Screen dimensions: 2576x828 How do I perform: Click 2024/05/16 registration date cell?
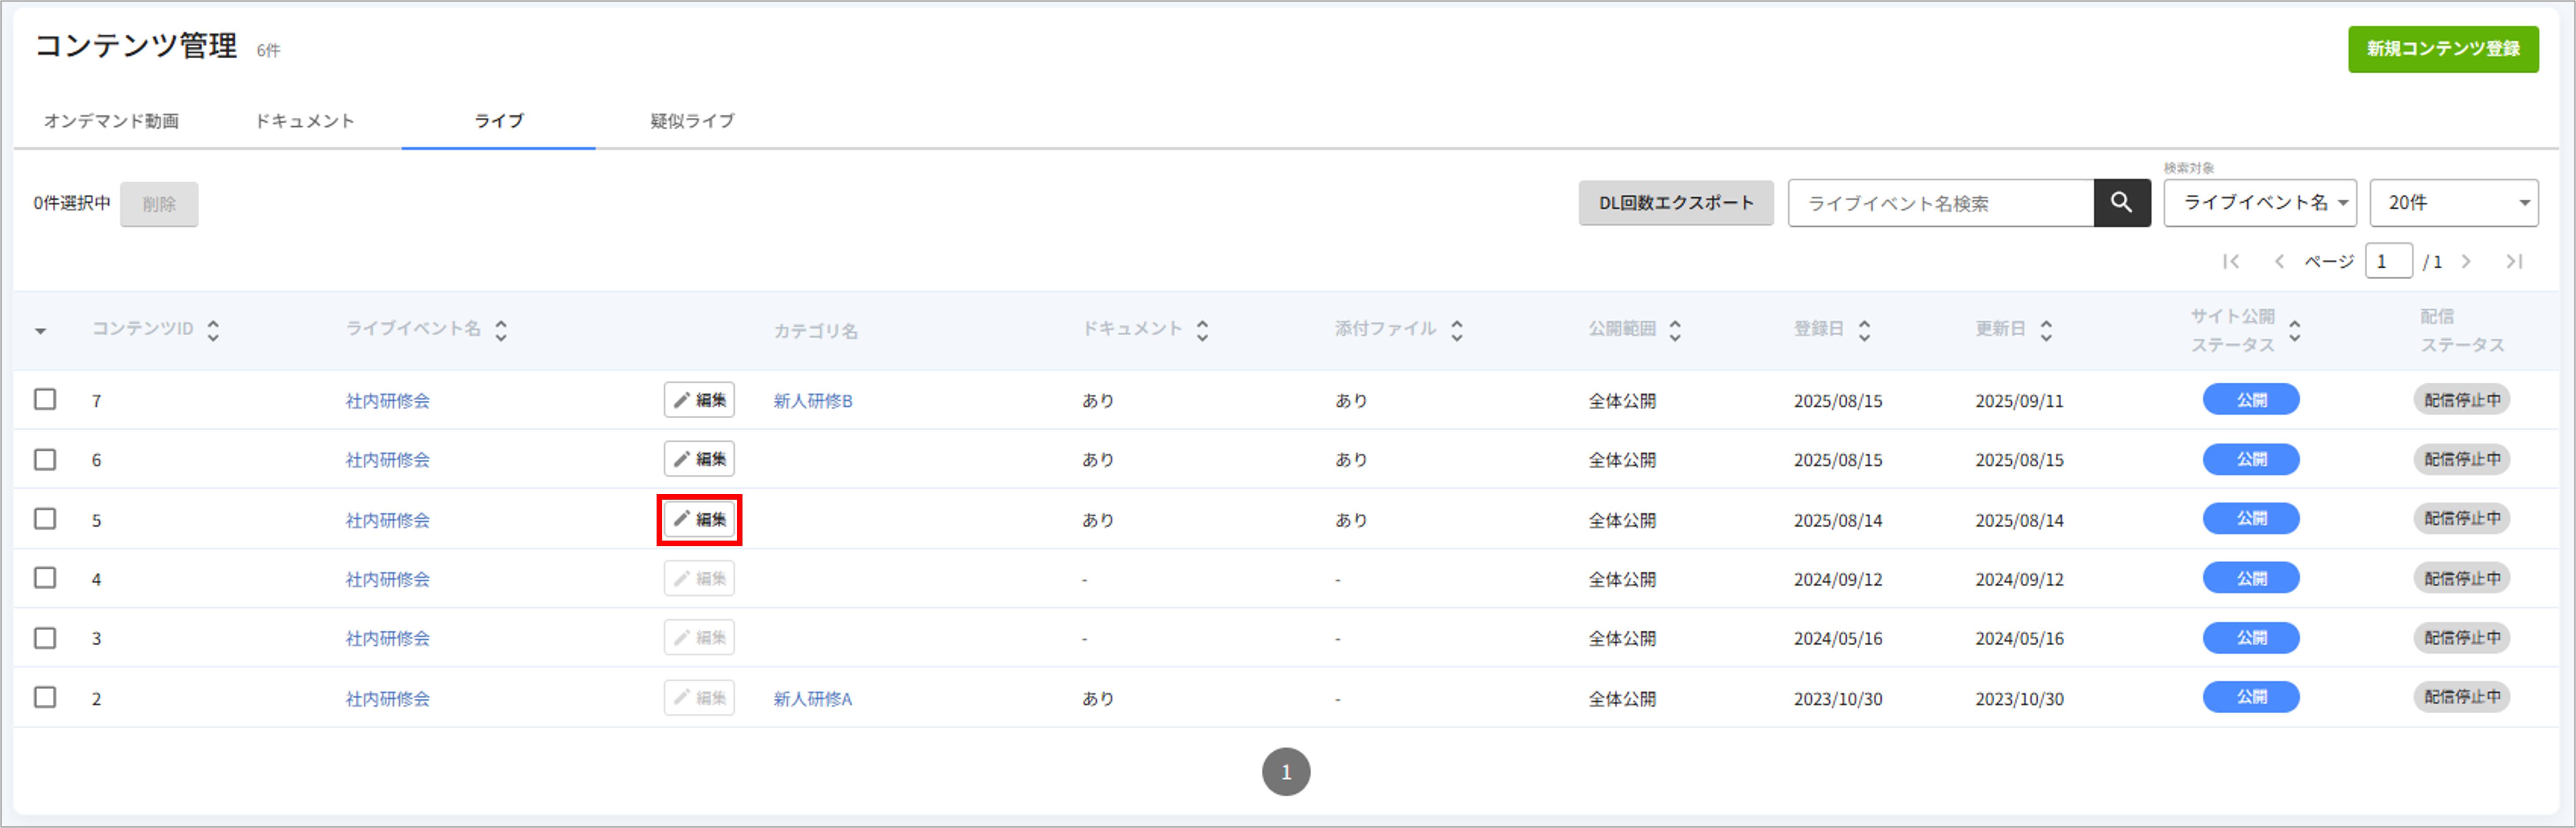pos(1838,638)
